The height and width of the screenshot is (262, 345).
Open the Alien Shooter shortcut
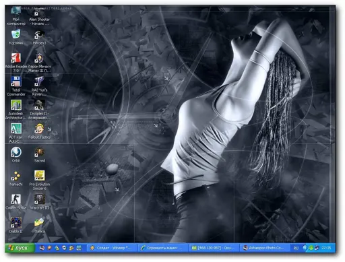(x=39, y=18)
